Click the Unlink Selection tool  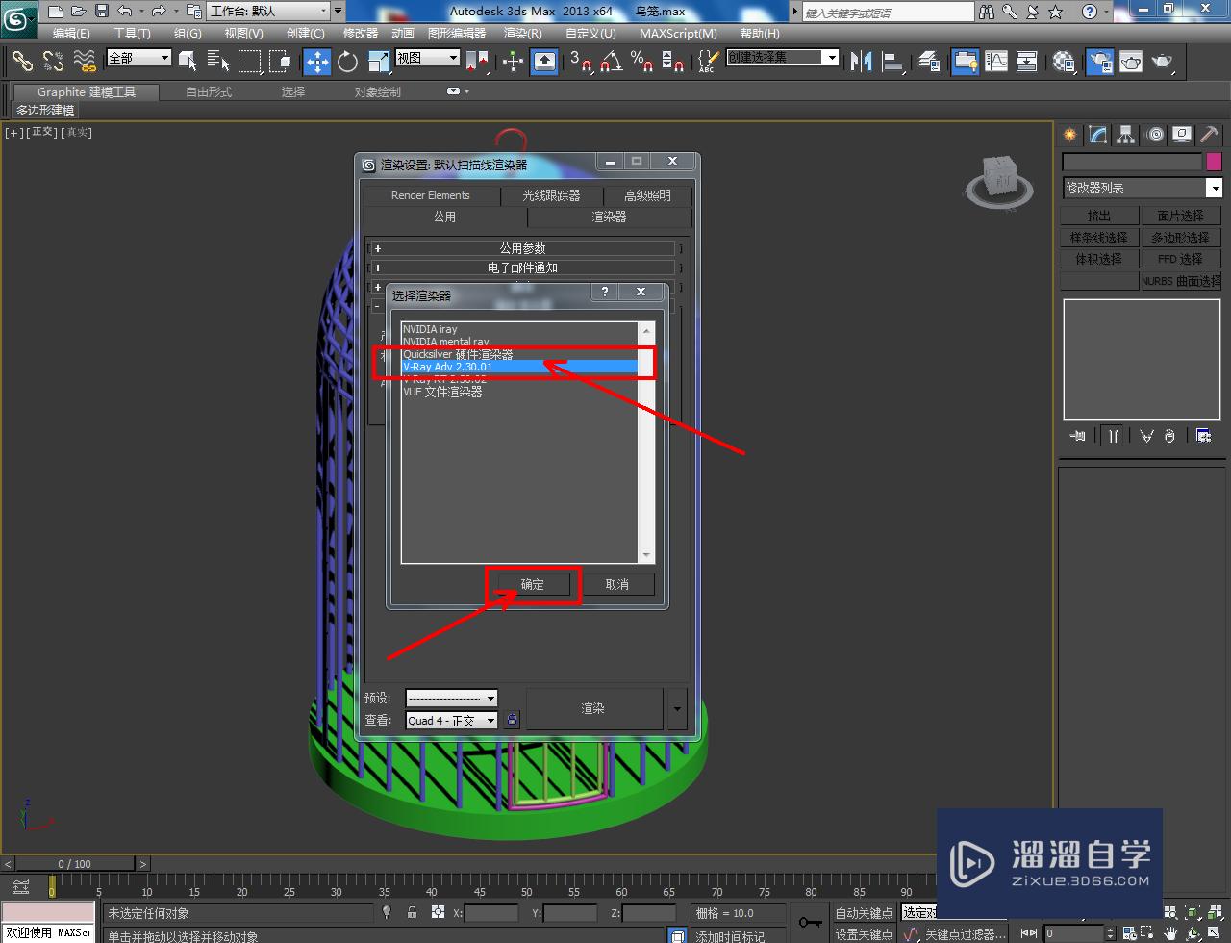(x=53, y=61)
